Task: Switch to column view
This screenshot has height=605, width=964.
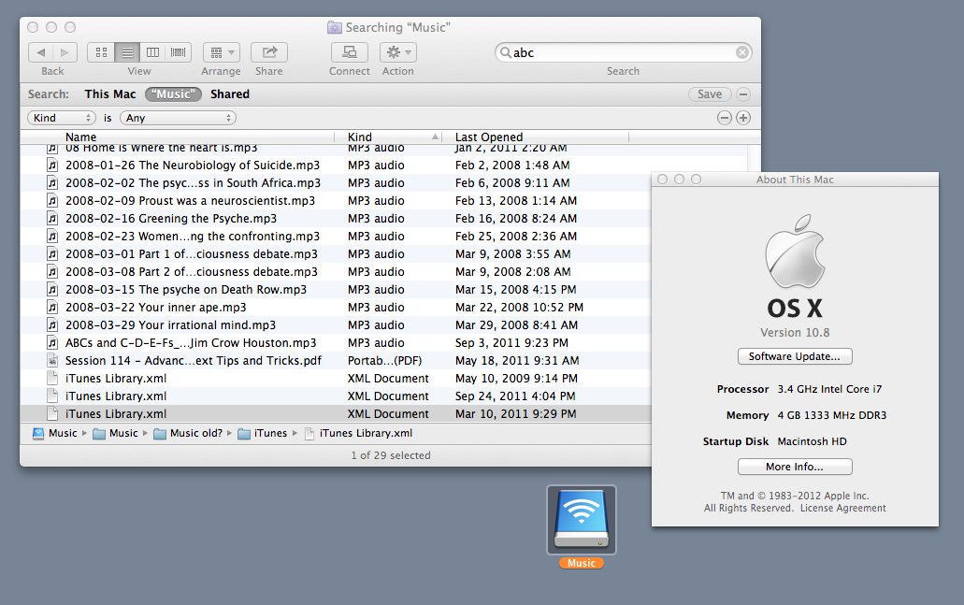Action: click(x=152, y=53)
